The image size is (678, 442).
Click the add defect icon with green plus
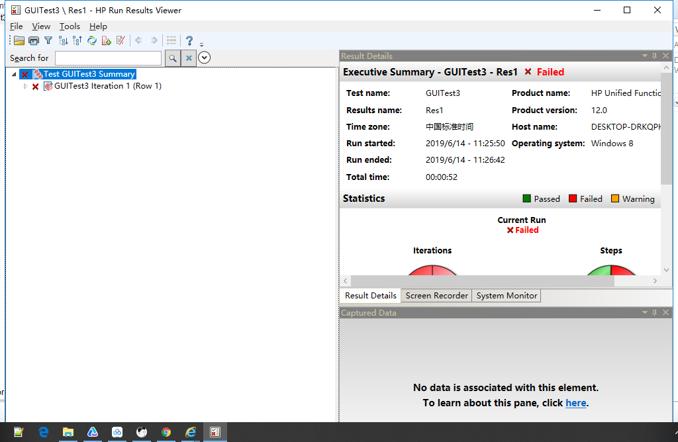pyautogui.click(x=107, y=40)
